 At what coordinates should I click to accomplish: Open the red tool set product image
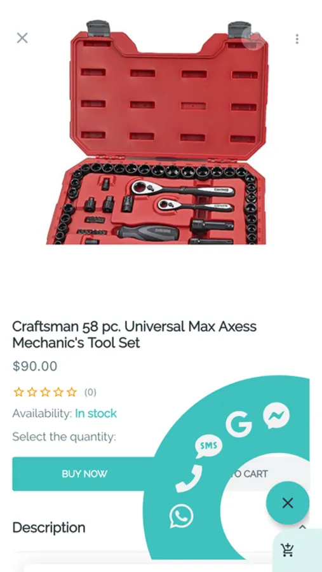158,132
